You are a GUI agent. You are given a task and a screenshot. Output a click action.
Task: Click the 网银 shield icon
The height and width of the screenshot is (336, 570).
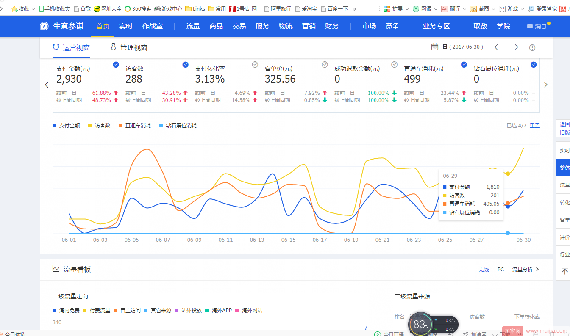416,8
